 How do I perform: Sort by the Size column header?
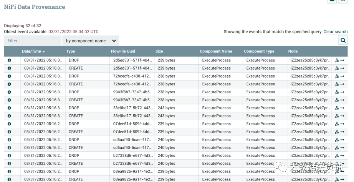coord(159,51)
